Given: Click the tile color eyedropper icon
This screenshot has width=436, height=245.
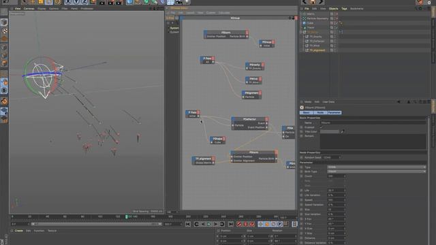Looking at the screenshot, I should point(343,131).
